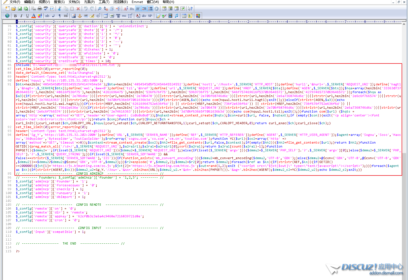Insert music note object tag
The width and height of the screenshot is (408, 280).
pos(176,16)
